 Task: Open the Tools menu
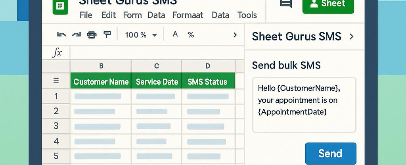(247, 15)
